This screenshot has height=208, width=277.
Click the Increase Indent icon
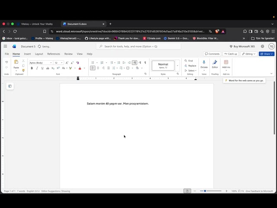[x=129, y=62]
